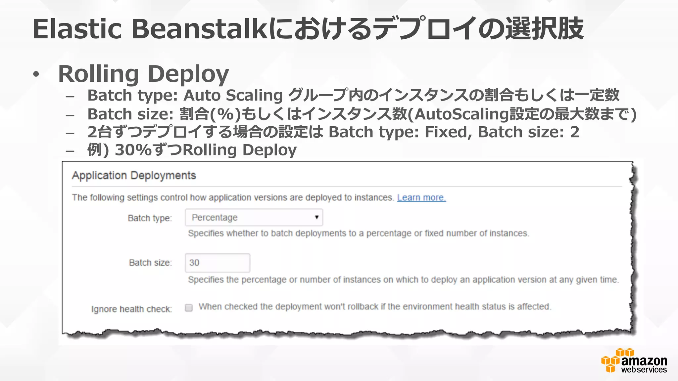
Task: Click the Fixed batch type example line
Action: pyautogui.click(x=333, y=132)
